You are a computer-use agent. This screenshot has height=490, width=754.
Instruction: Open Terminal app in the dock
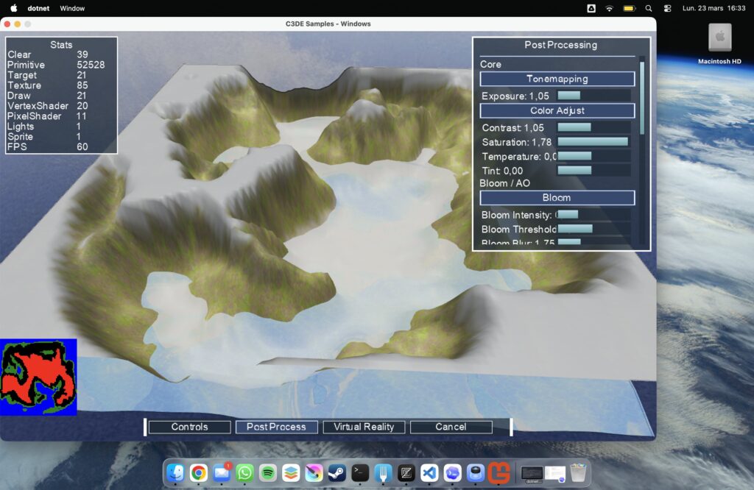[x=360, y=473]
